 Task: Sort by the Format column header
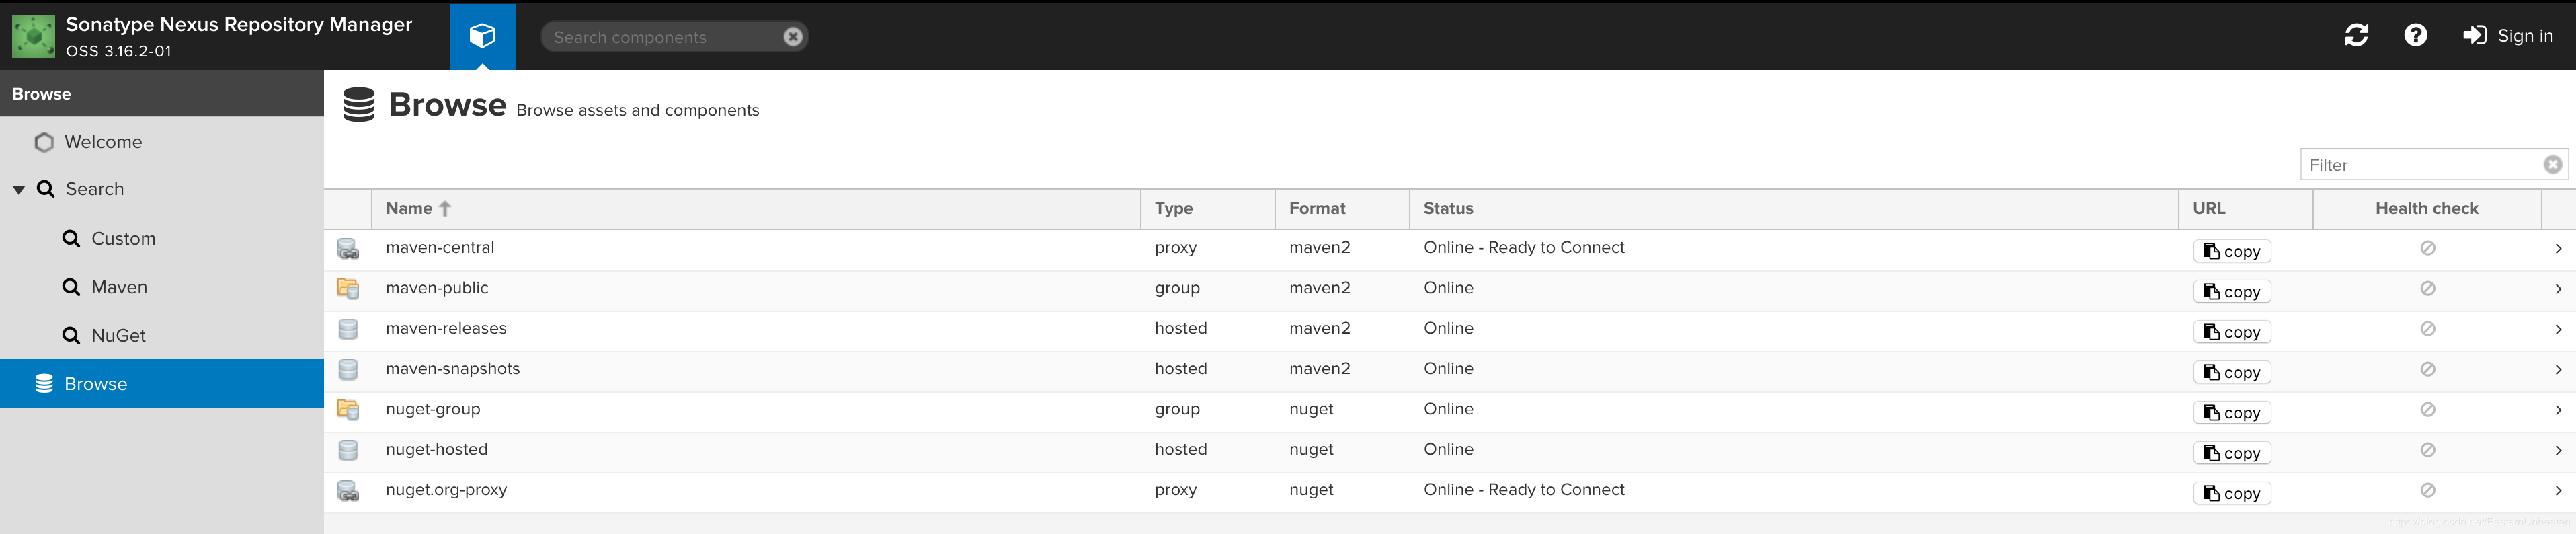1342,209
